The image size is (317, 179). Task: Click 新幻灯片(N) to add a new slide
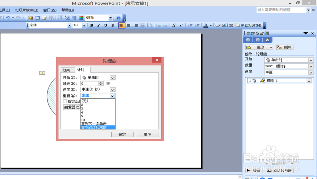pyautogui.click(x=248, y=25)
